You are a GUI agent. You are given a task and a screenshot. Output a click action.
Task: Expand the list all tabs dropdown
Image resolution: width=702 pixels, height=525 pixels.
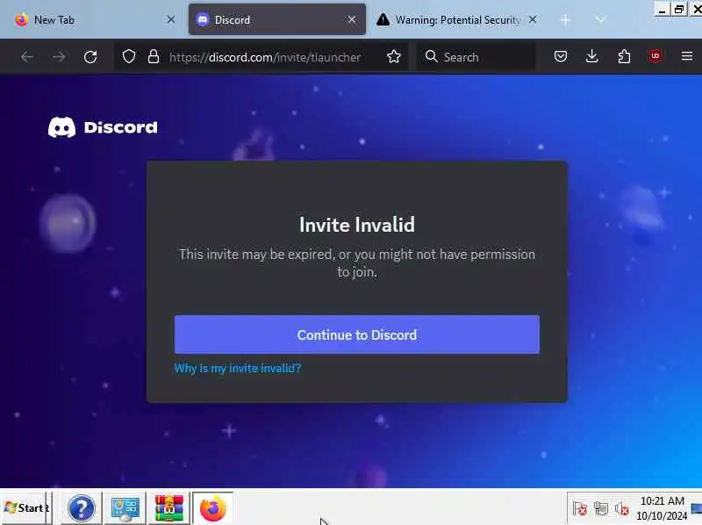[x=601, y=19]
